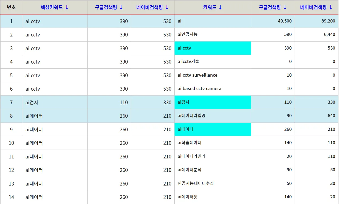The height and width of the screenshot is (204, 339).
Task: Select the cyan highlighted 'ai cctv' keyword cell
Action: coord(213,48)
